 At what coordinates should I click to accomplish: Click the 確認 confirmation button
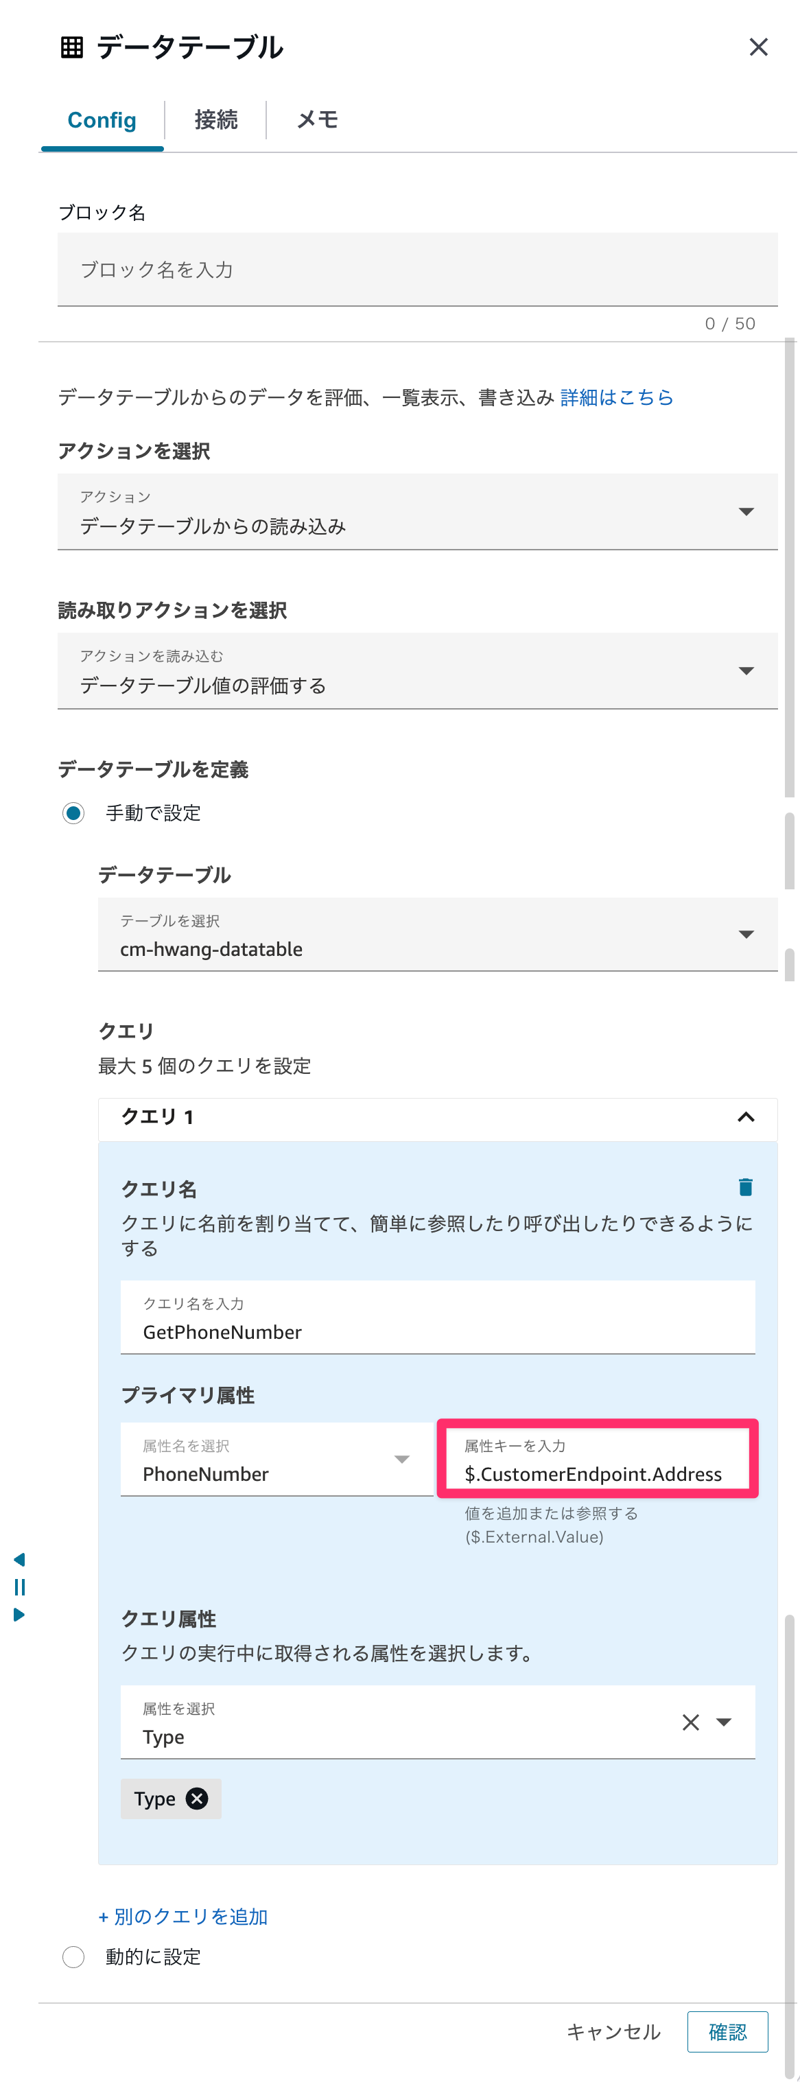click(x=727, y=2031)
